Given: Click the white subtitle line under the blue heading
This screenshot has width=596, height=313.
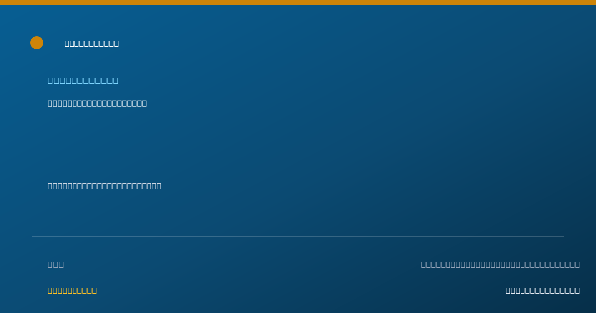Looking at the screenshot, I should point(97,103).
